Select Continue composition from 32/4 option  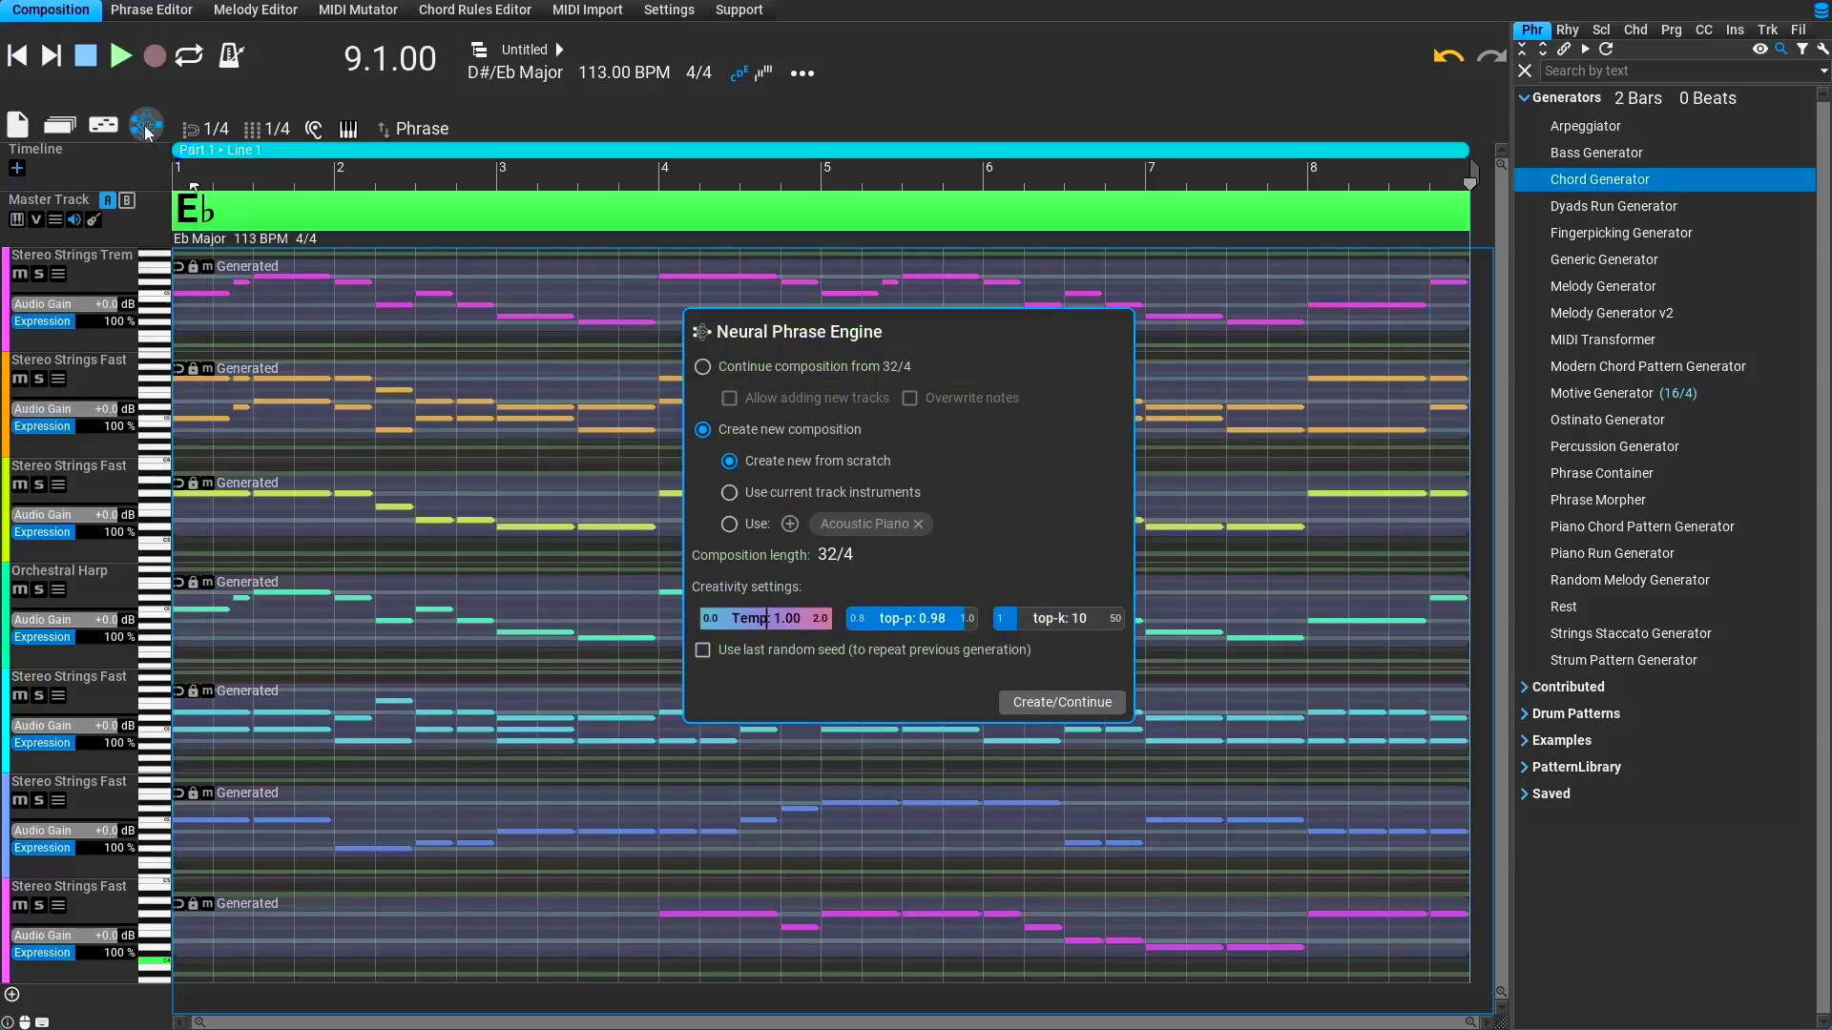[703, 367]
